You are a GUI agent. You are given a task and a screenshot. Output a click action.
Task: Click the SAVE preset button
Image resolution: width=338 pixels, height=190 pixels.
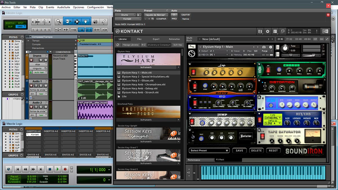239,151
